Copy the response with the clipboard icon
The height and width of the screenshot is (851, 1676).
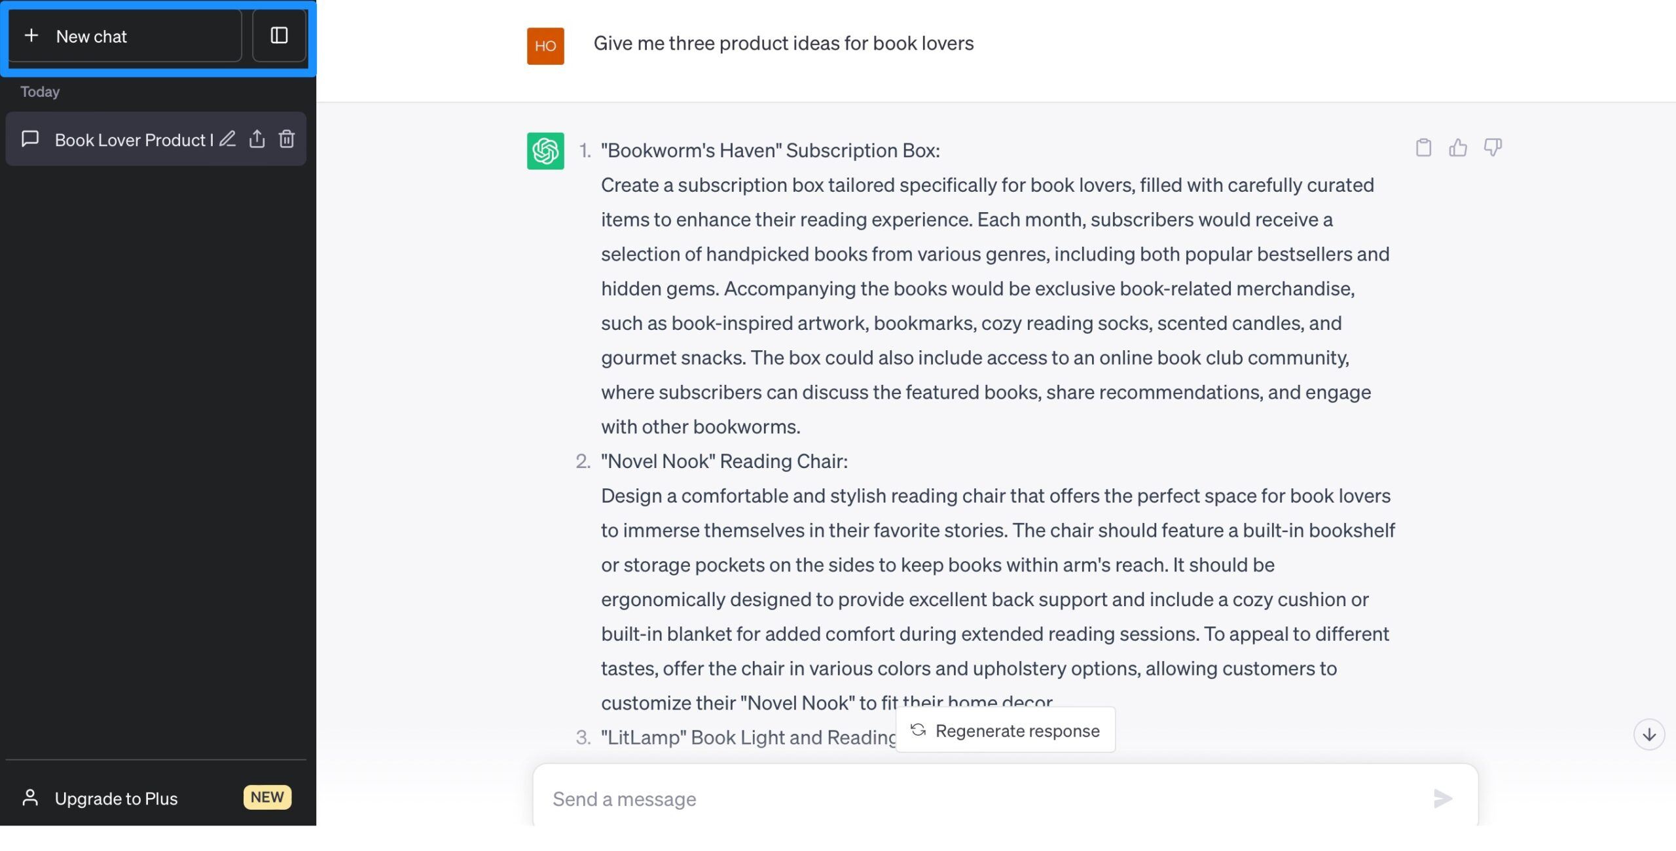point(1423,147)
